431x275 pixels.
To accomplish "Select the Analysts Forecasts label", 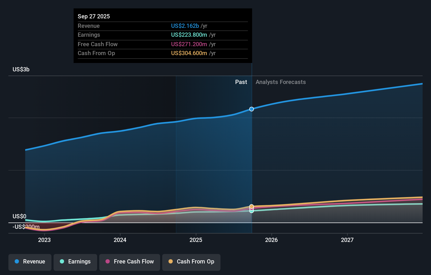I will click(x=281, y=82).
